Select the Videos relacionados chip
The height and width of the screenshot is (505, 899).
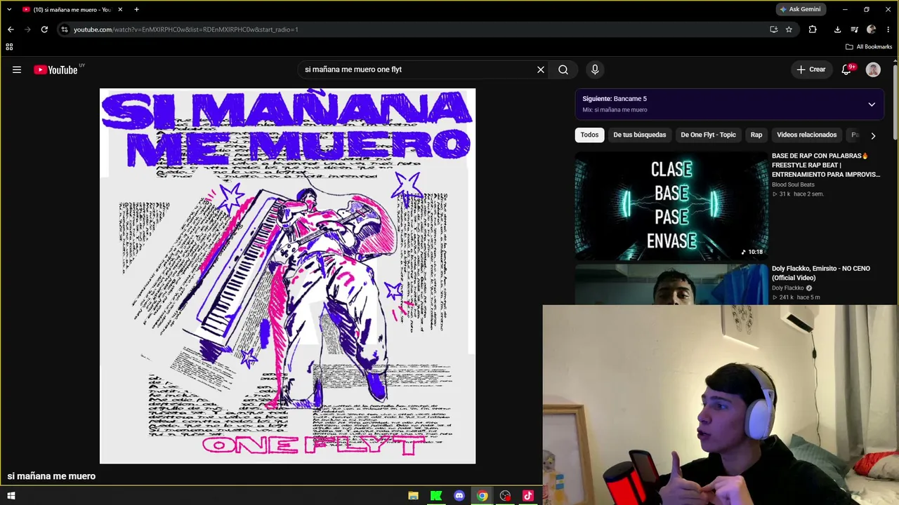click(807, 135)
